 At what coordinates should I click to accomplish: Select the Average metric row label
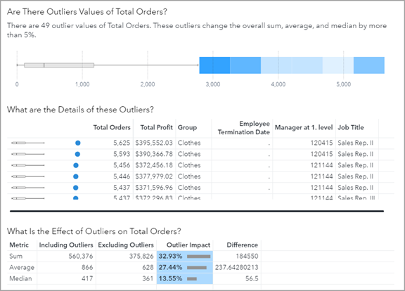(x=22, y=268)
